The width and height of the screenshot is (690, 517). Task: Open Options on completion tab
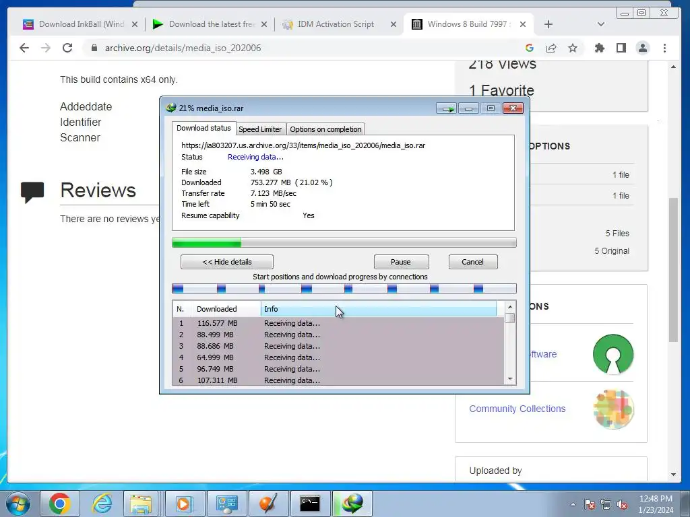pyautogui.click(x=325, y=129)
